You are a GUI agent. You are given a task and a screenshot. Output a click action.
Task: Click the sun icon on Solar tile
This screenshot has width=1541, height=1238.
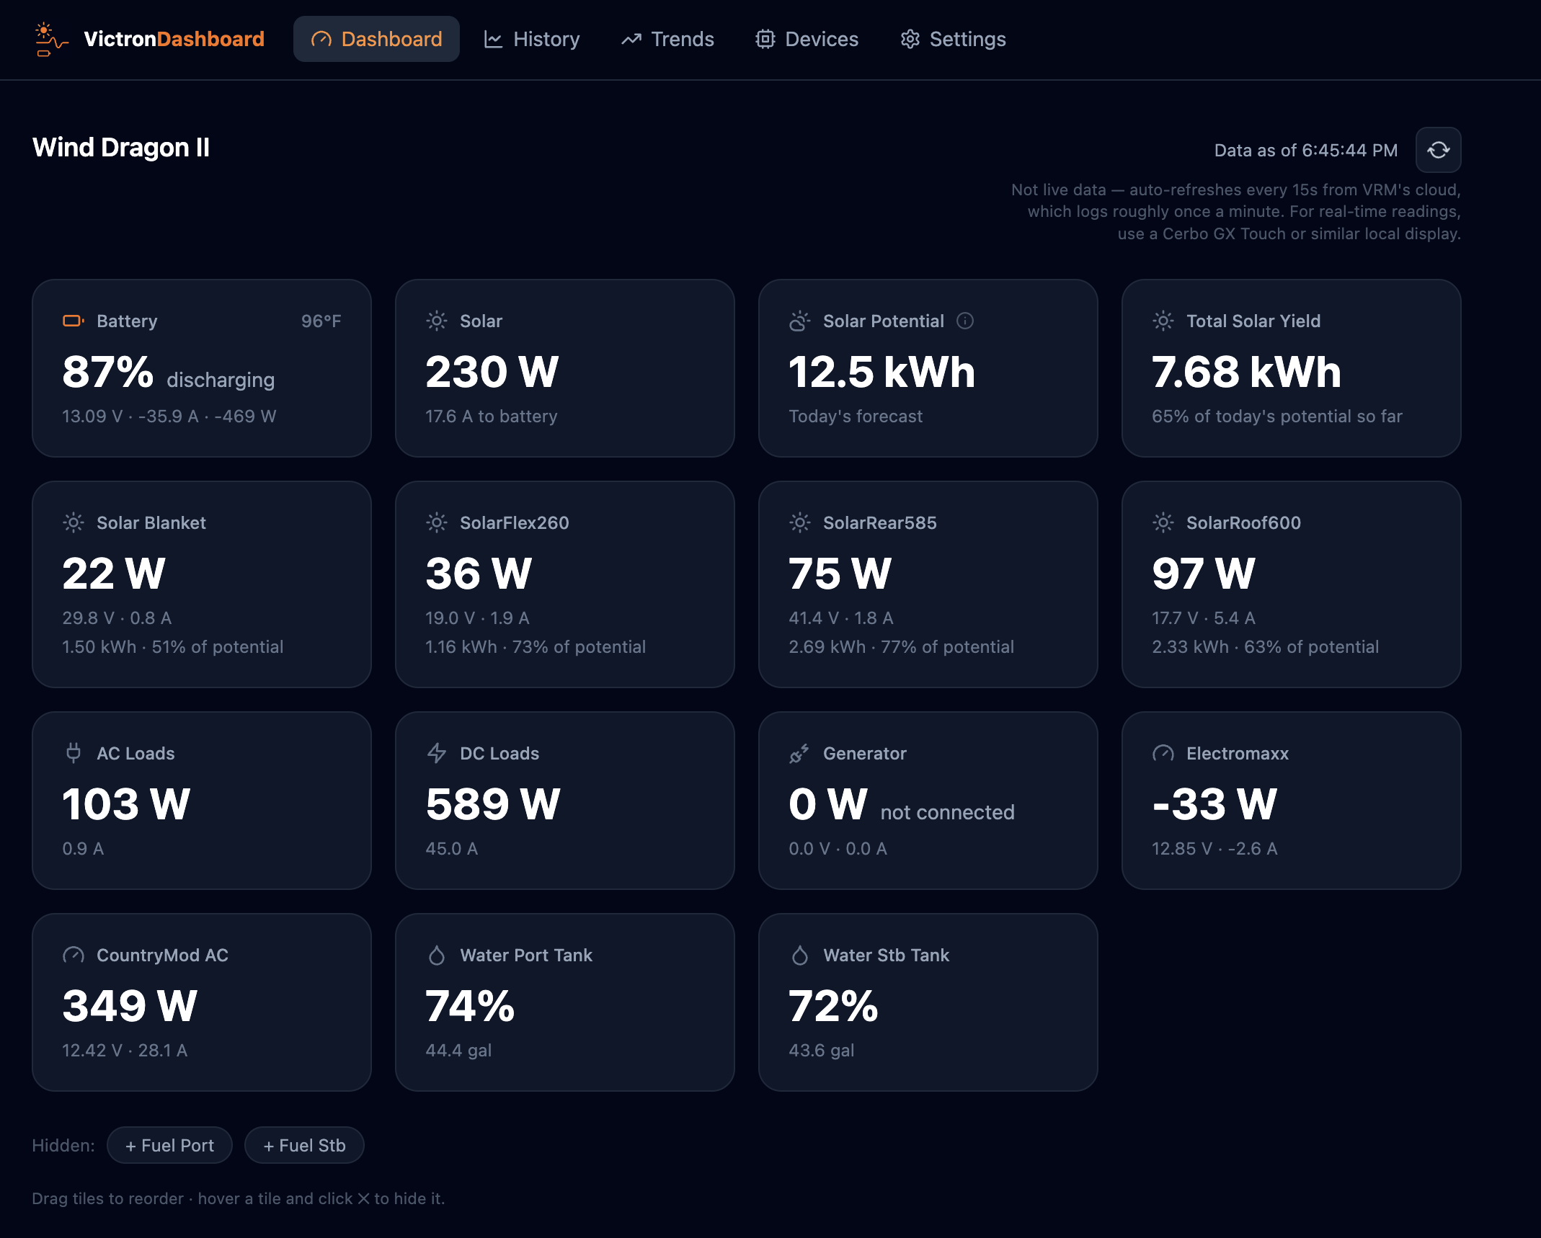pyautogui.click(x=437, y=321)
